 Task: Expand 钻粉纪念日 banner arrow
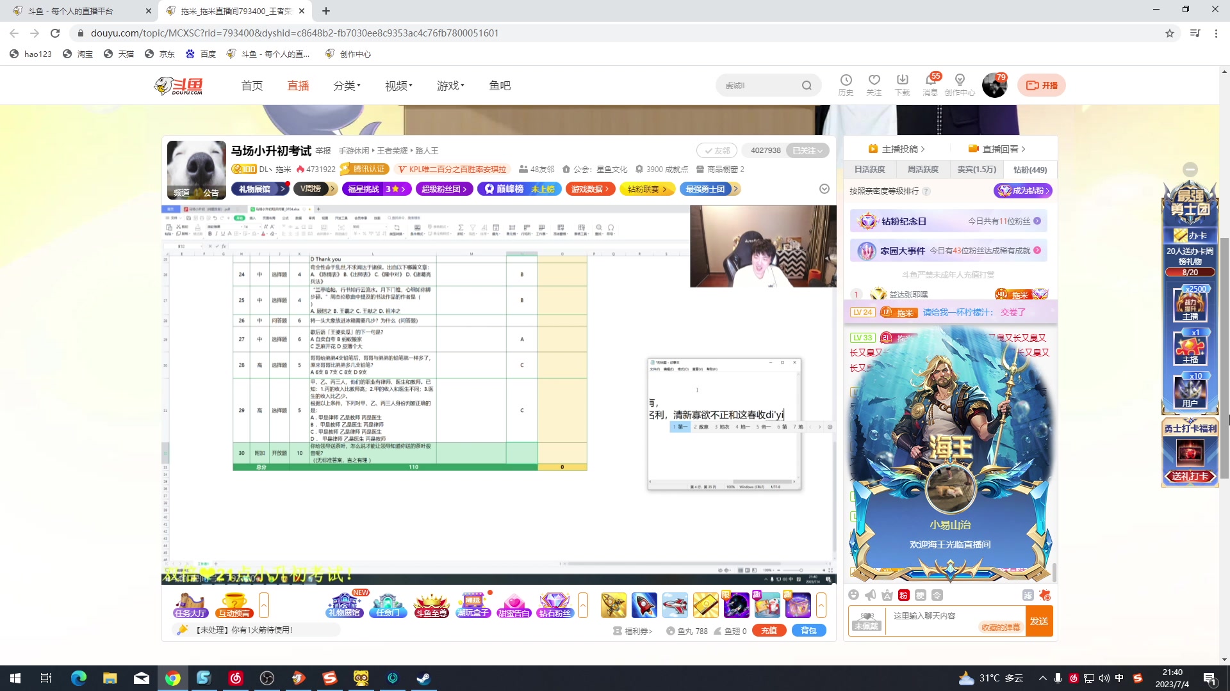[x=1037, y=221]
